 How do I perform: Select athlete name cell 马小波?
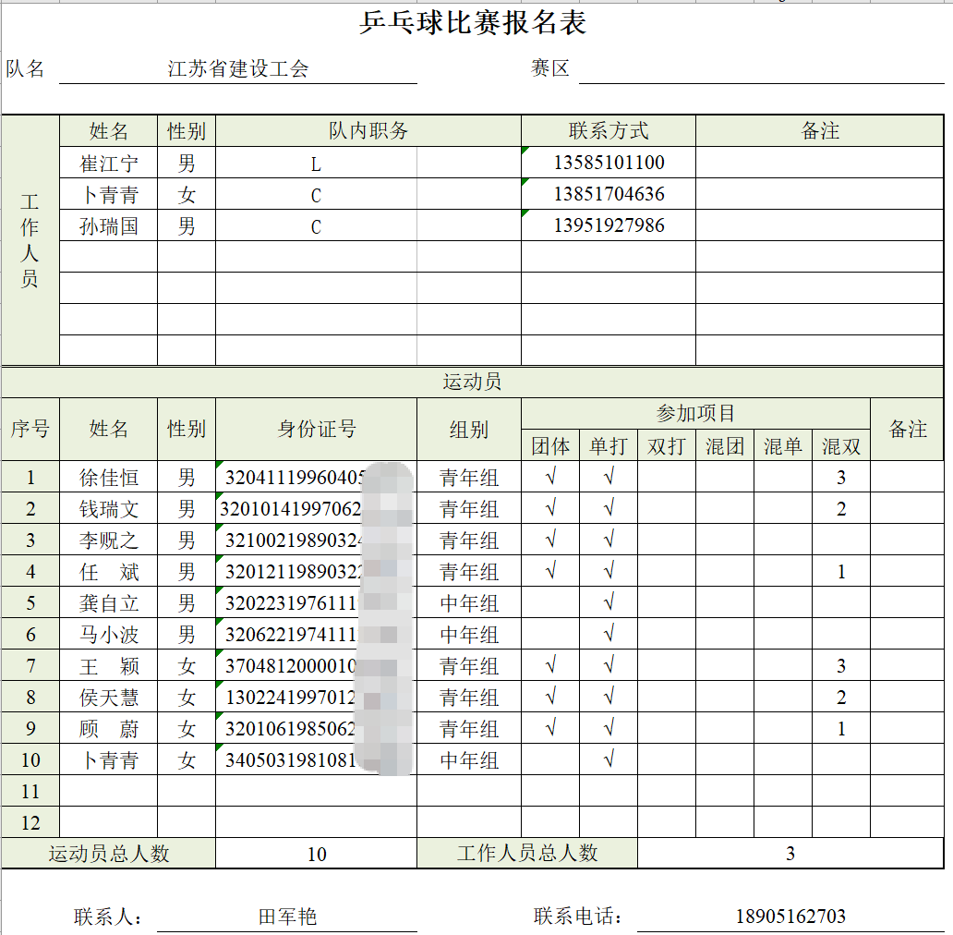coord(109,634)
